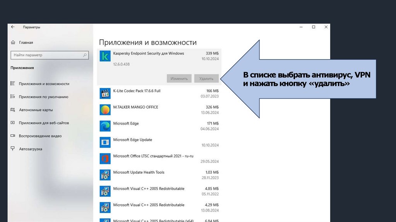Click the 166 МБ size value
396x222 pixels.
tap(212, 91)
